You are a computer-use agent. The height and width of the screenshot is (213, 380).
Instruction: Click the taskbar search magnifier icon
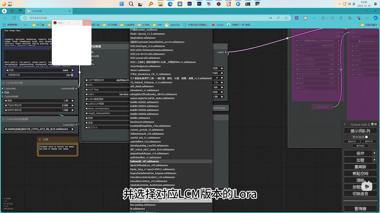point(131,4)
